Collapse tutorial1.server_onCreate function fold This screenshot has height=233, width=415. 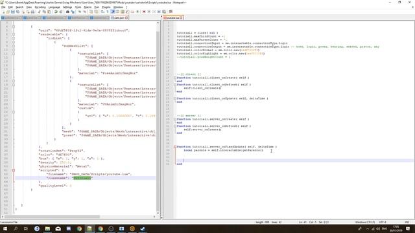coord(175,119)
